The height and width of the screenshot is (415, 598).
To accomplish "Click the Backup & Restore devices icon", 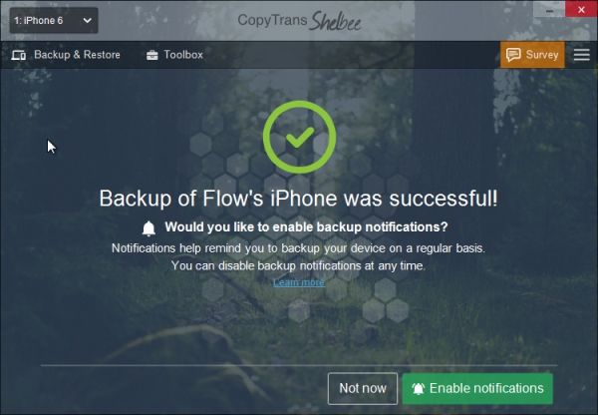I will tap(19, 55).
